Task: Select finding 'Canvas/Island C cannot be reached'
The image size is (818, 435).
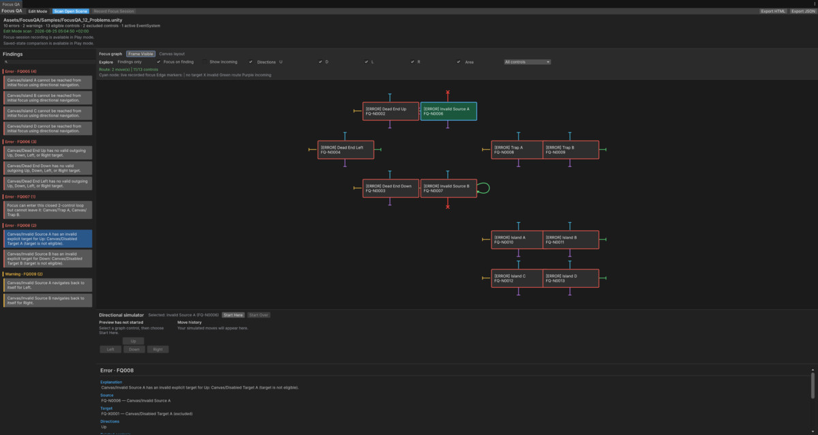Action: [x=48, y=112]
